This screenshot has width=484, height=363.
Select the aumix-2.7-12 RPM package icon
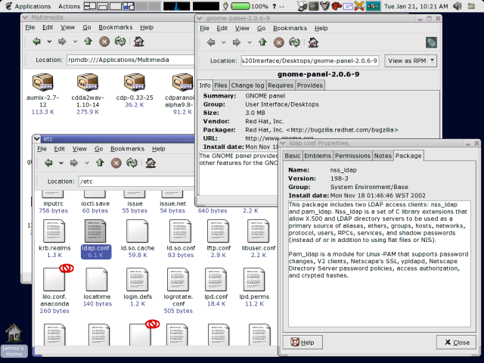(x=43, y=82)
